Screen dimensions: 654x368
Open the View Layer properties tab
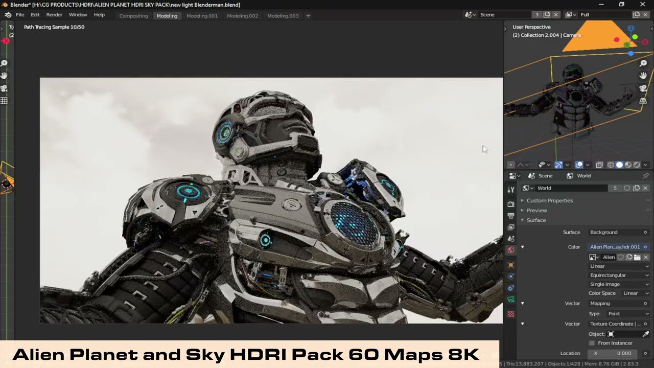tap(510, 227)
